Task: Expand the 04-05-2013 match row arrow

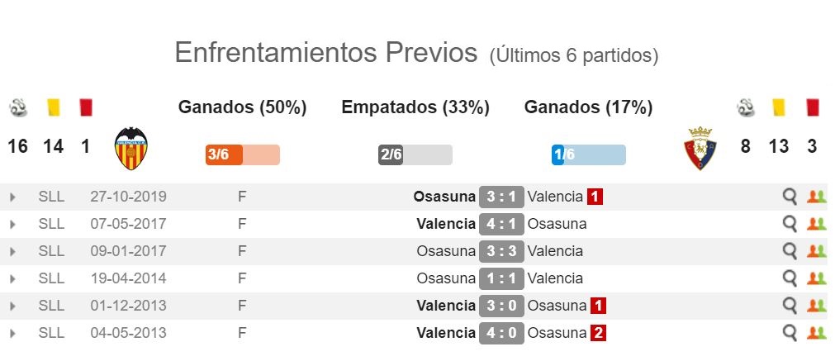Action: 12,333
